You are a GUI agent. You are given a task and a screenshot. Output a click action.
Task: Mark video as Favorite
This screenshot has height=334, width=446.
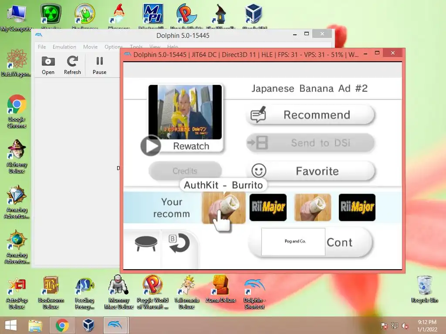310,171
